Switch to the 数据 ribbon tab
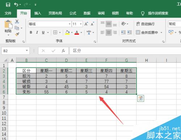Viewport: 181px width, 140px height. (87, 13)
